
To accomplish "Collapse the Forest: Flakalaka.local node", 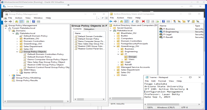I will point(5,28).
